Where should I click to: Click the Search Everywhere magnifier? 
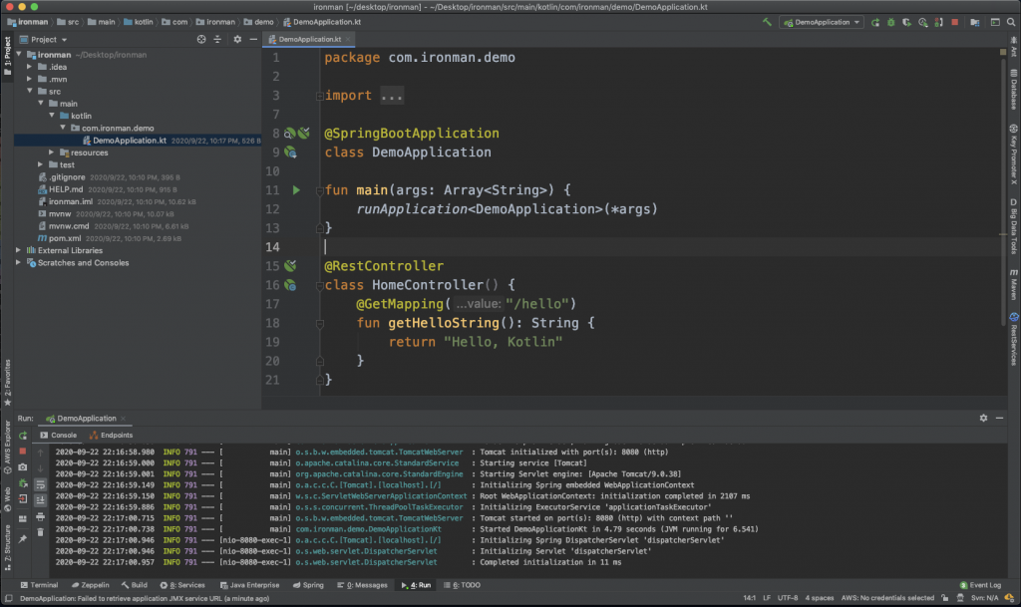coord(1011,22)
